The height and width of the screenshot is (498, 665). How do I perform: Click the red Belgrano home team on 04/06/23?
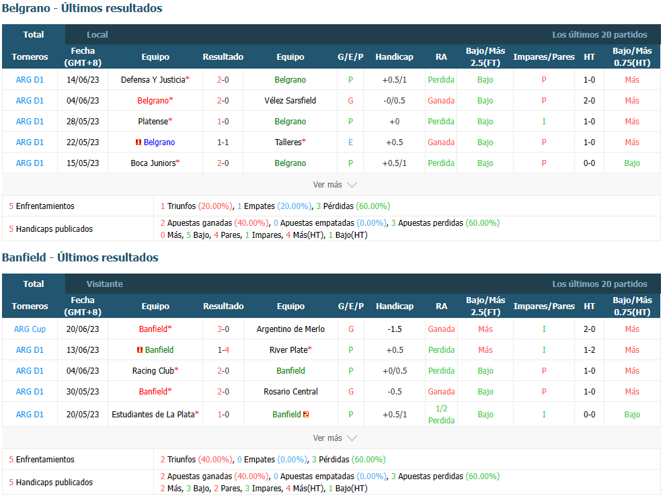coord(153,100)
